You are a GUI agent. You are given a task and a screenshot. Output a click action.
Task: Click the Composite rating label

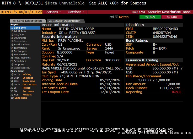click(x=135, y=52)
